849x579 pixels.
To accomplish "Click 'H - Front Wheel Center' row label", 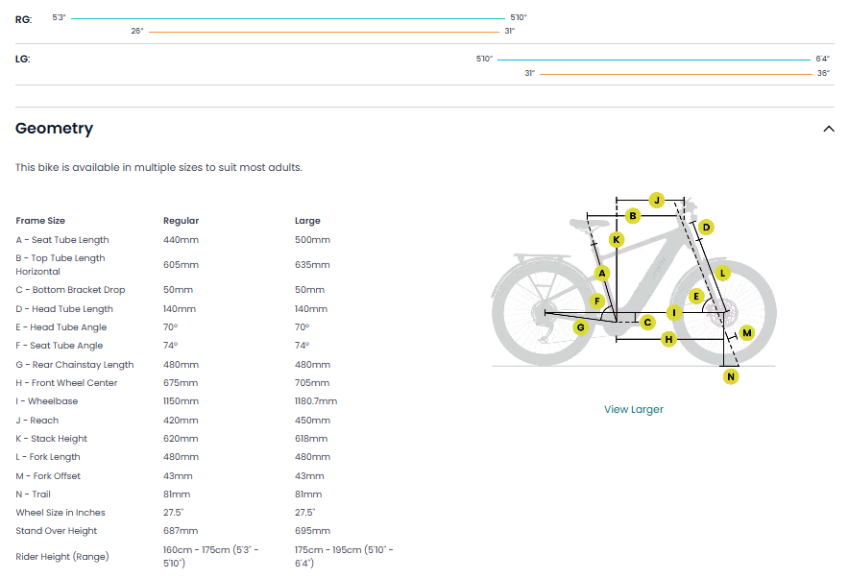I will coord(66,383).
